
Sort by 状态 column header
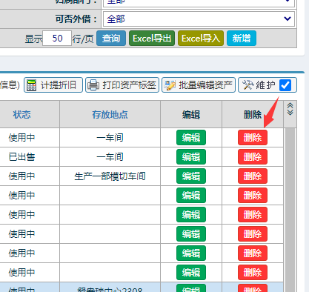(22, 114)
